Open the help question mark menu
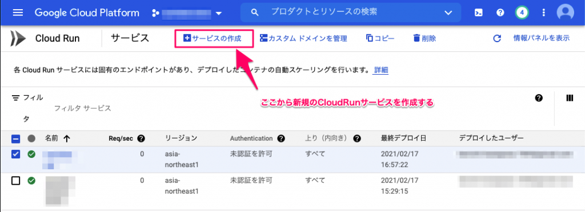 [500, 13]
